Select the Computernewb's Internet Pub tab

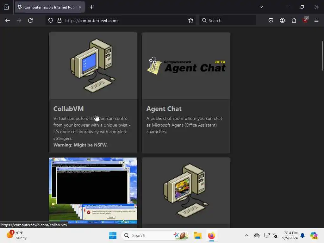pos(50,7)
